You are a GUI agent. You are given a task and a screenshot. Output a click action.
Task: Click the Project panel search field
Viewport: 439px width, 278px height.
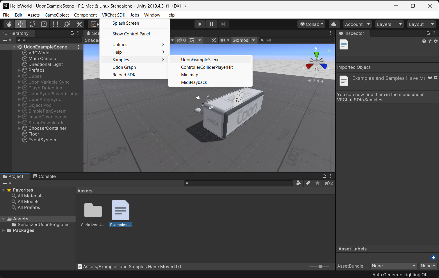pyautogui.click(x=238, y=183)
